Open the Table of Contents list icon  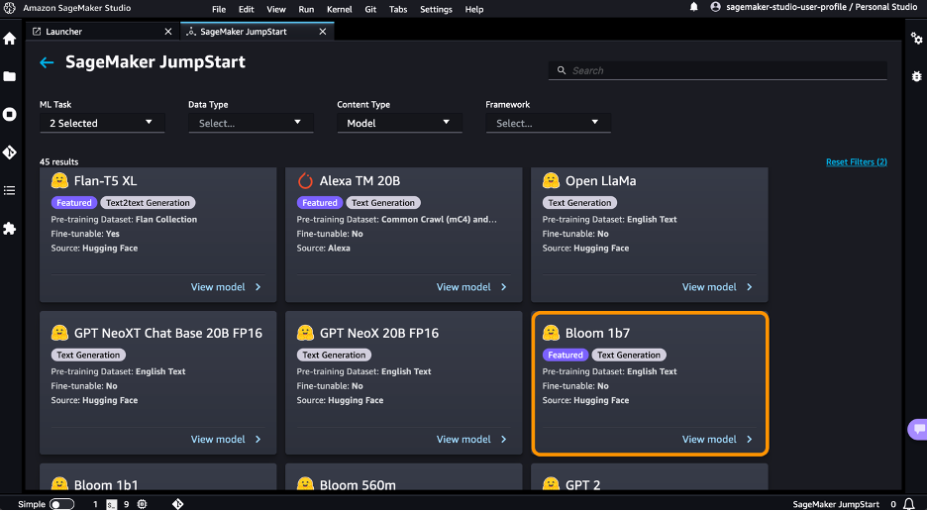pyautogui.click(x=10, y=190)
